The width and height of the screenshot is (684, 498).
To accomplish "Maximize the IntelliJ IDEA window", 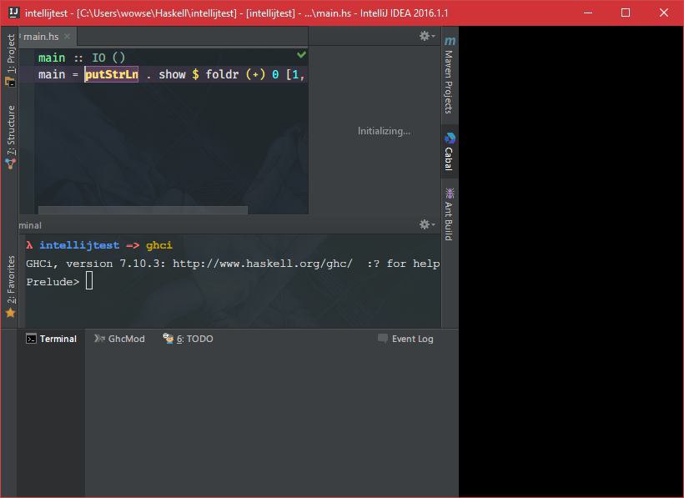I will tap(626, 13).
